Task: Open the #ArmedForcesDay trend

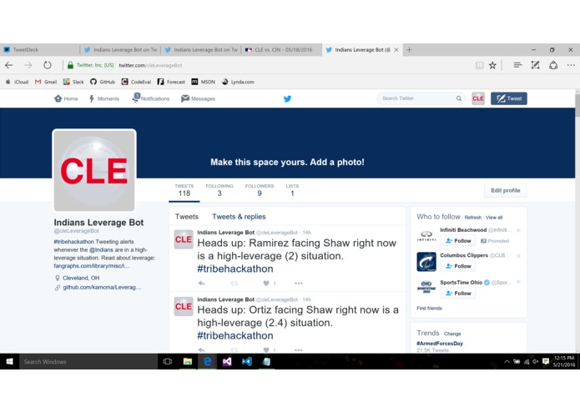Action: [440, 344]
